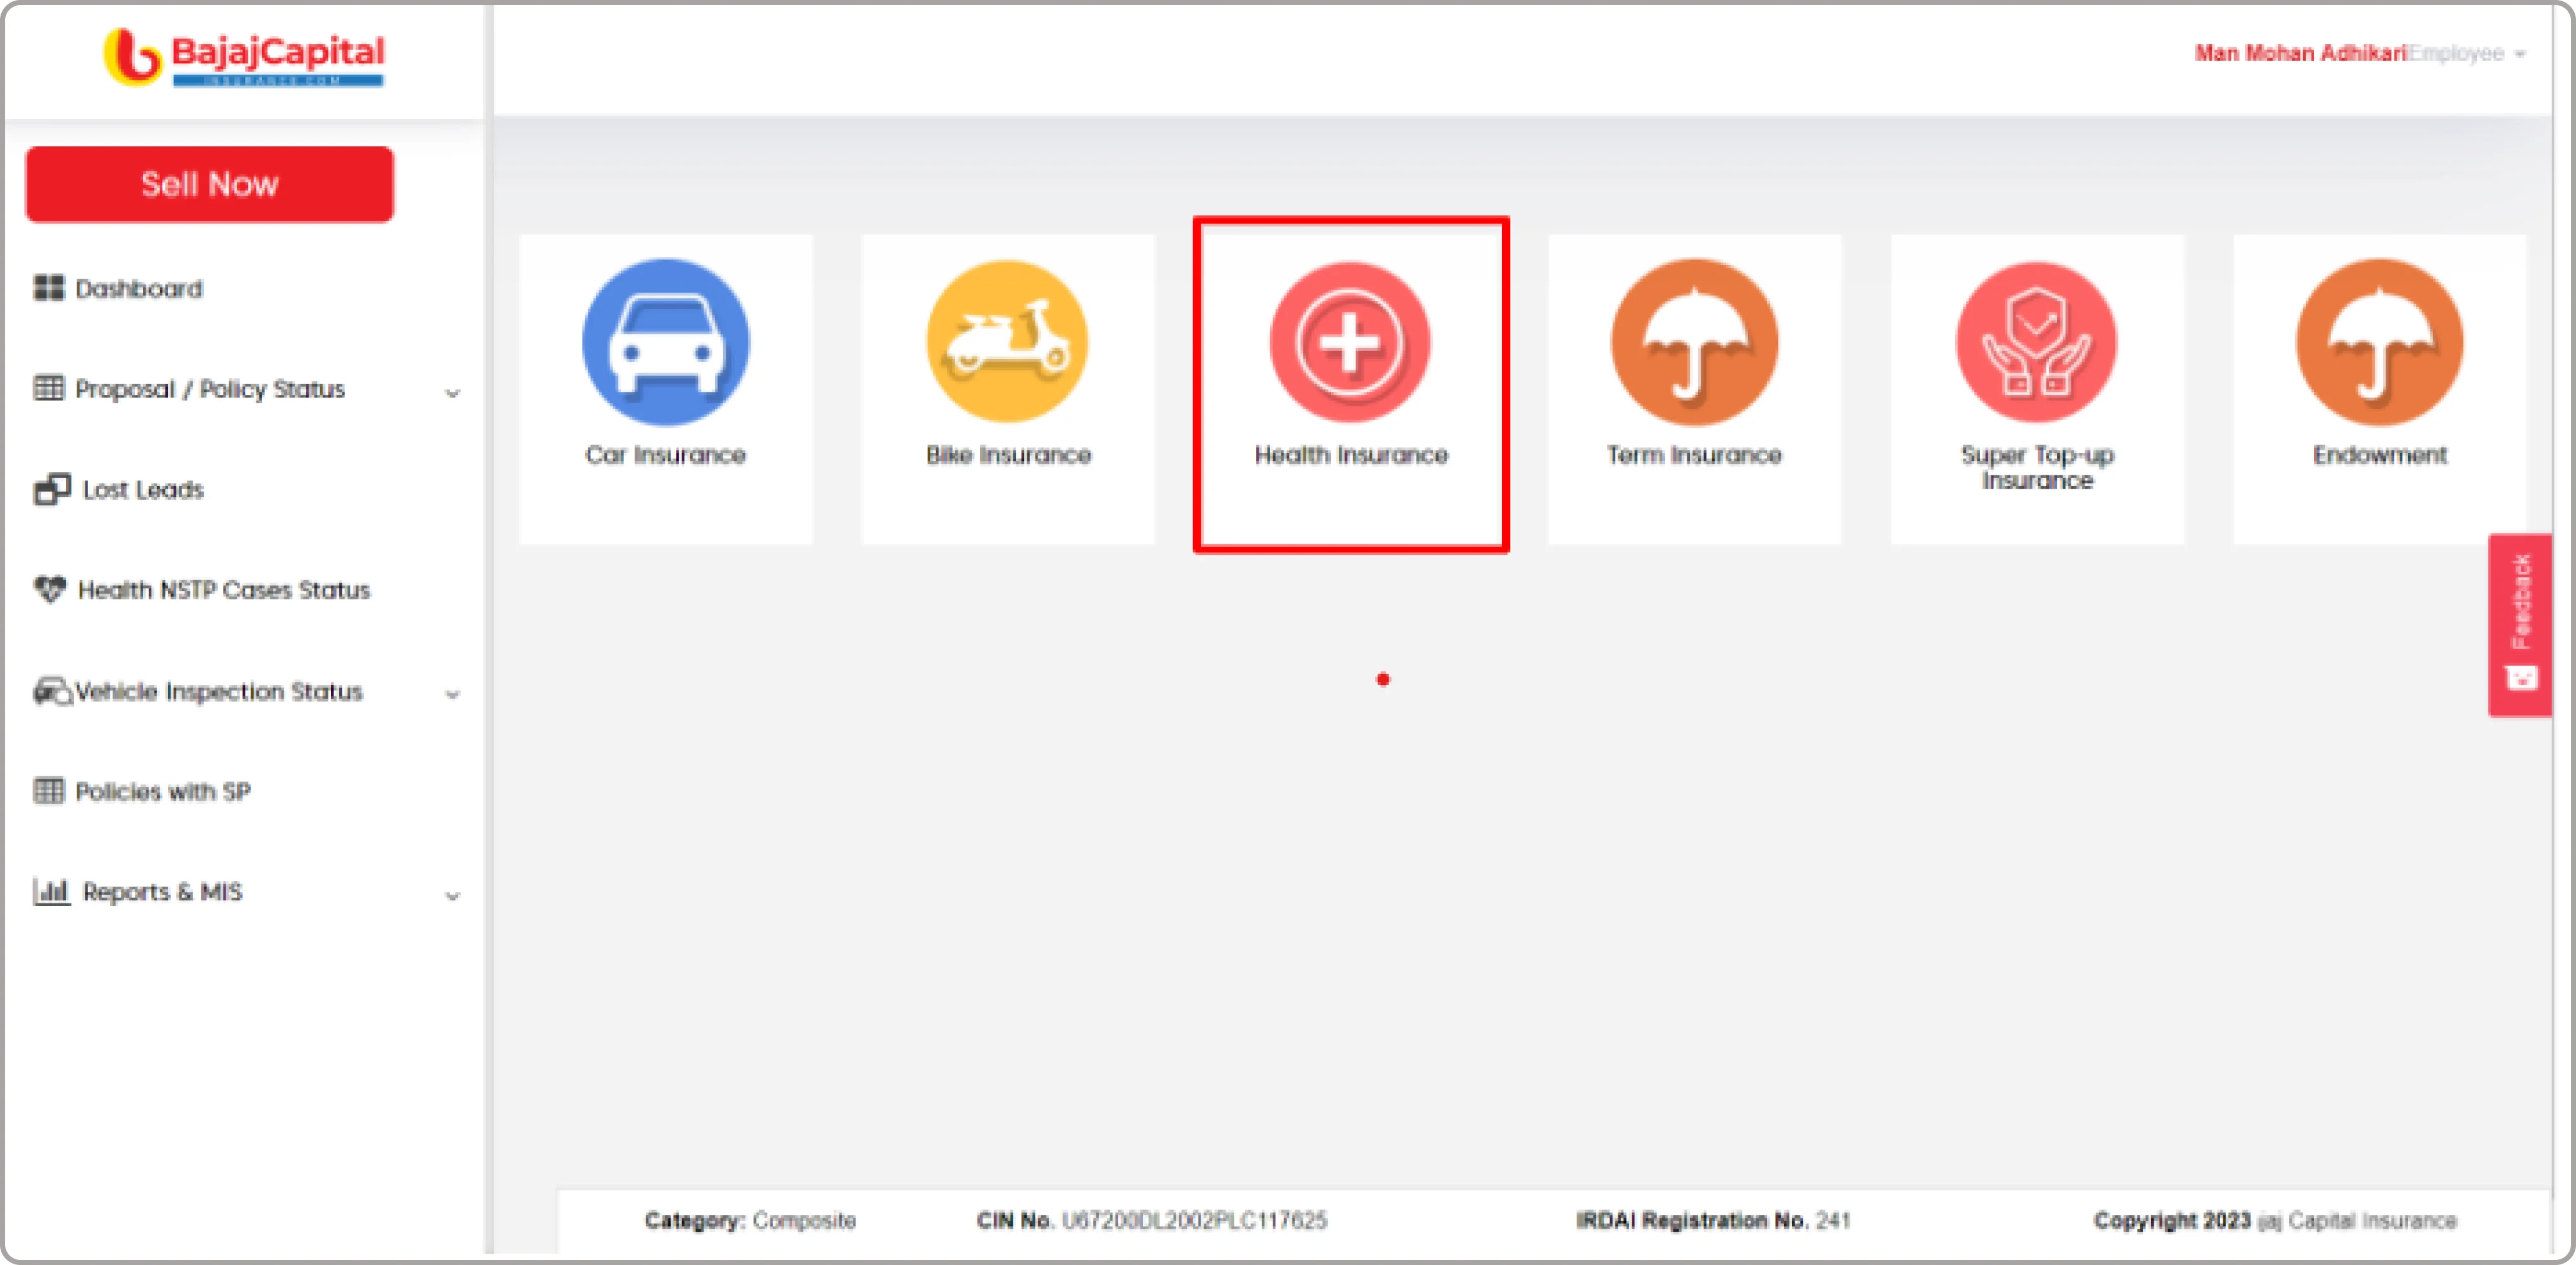The image size is (2576, 1265).
Task: Expand the Employee profile dropdown arrow
Action: coord(2519,54)
